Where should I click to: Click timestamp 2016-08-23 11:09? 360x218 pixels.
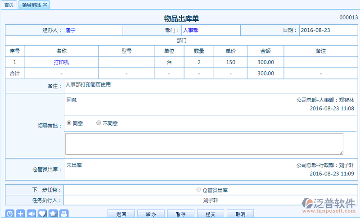coord(332,174)
